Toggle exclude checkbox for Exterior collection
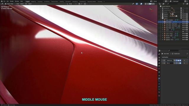This screenshot has width=189, height=106. coord(181,14)
